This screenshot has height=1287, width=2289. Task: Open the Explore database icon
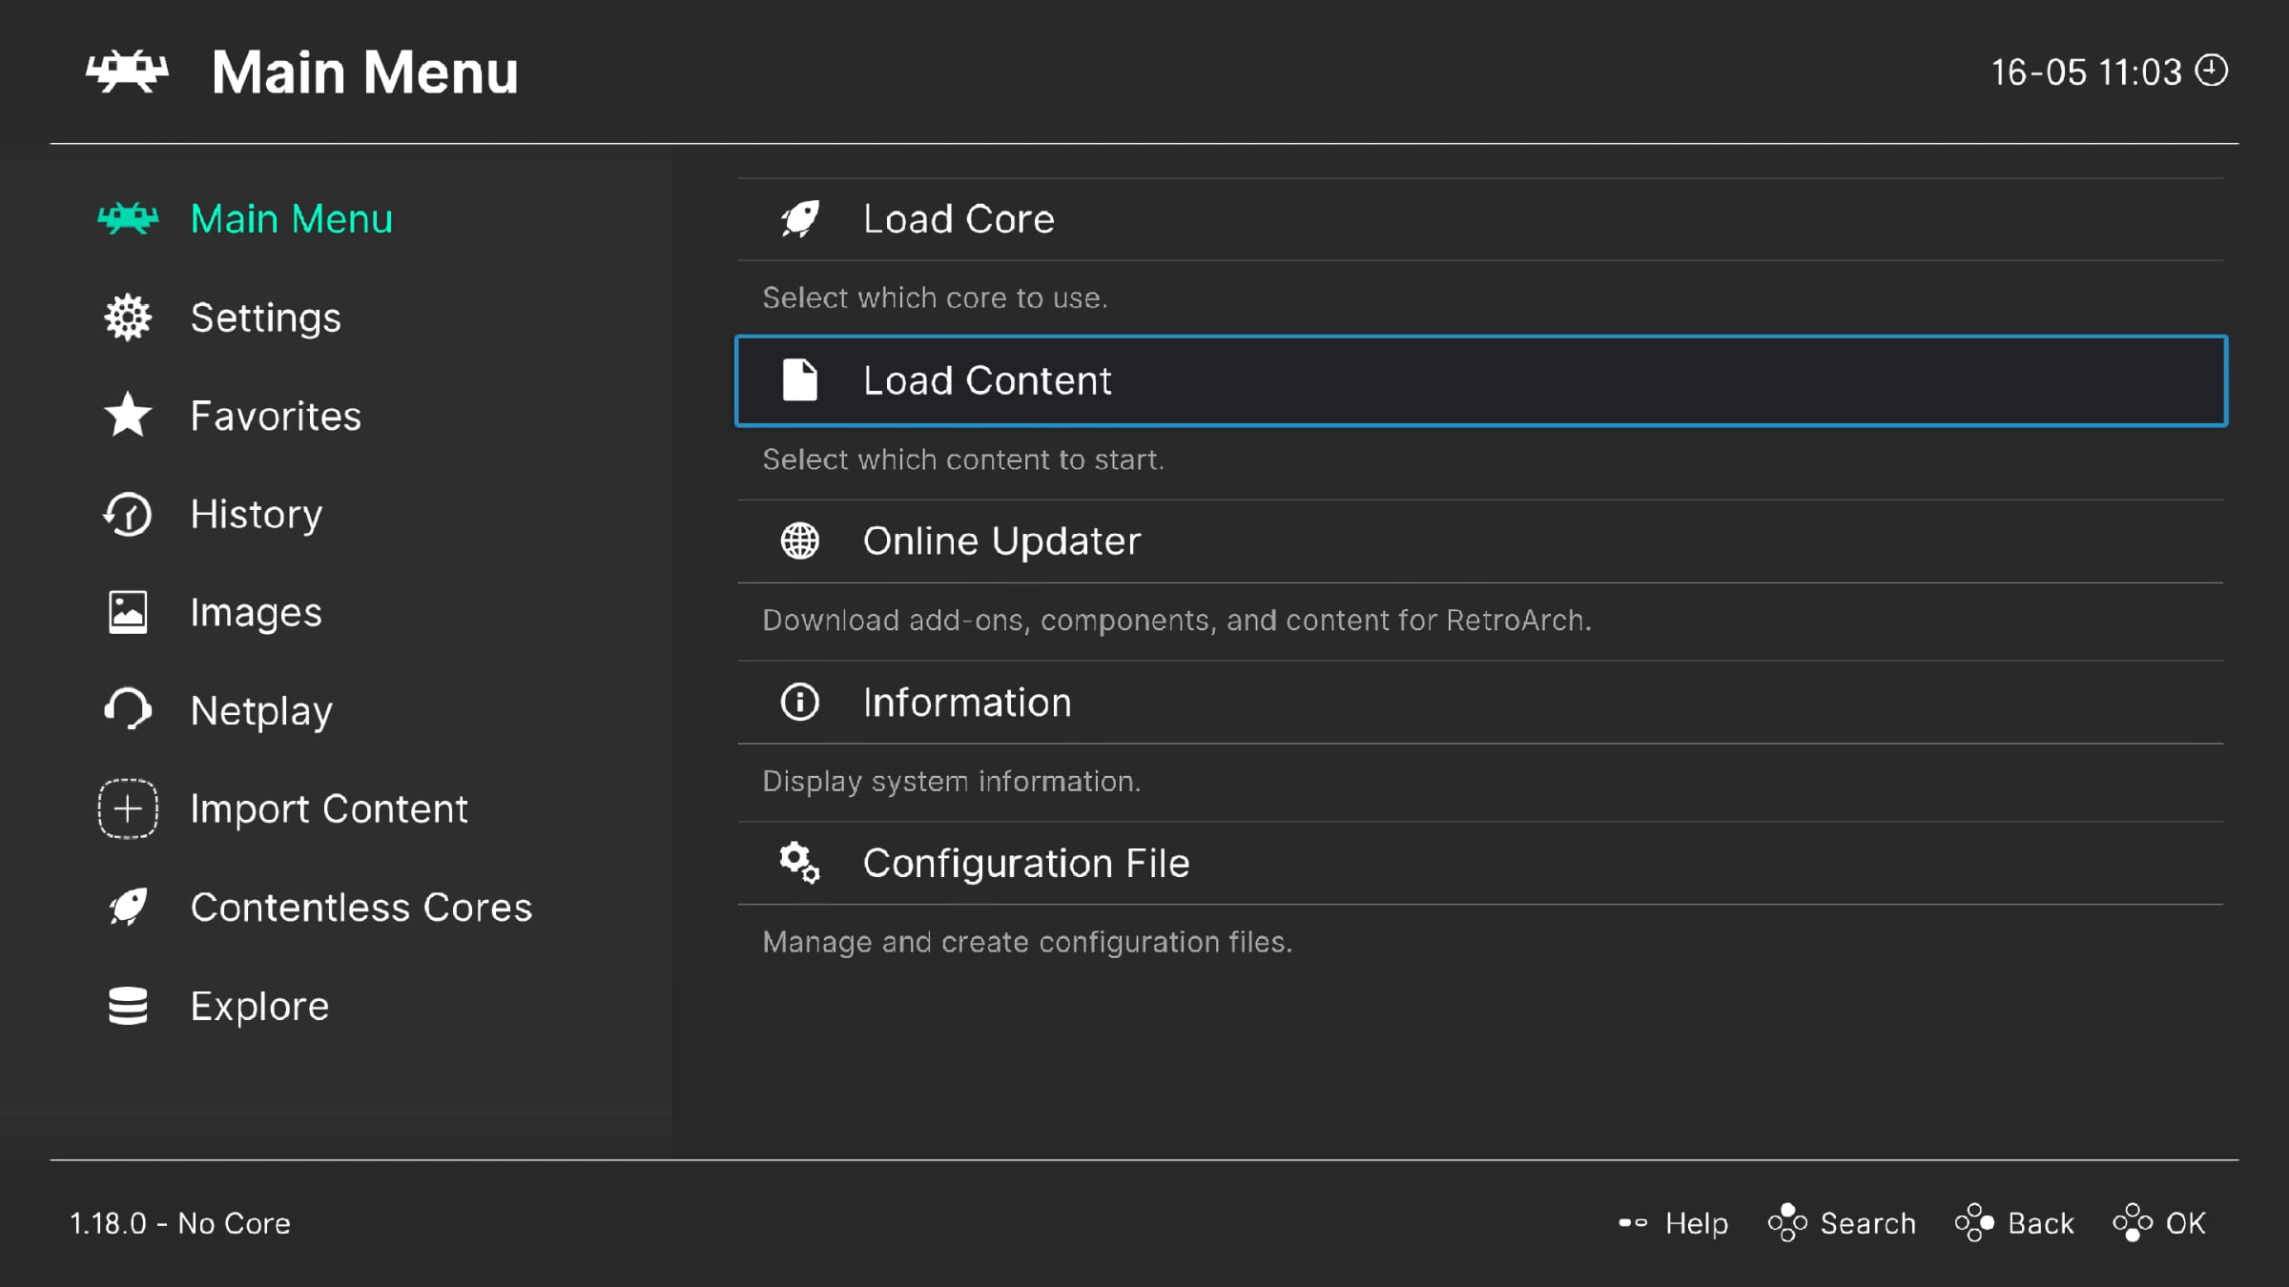point(128,1006)
